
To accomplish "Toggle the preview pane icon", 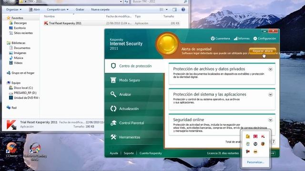I will point(174,9).
